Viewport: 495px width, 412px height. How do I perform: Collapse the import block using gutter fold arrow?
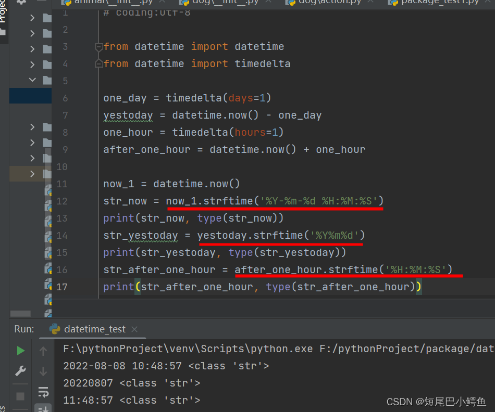point(98,46)
